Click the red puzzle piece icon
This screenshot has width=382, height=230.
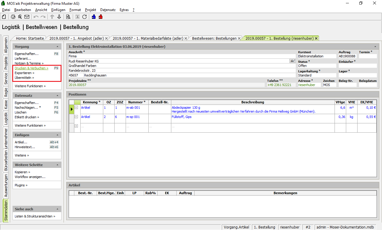click(101, 17)
